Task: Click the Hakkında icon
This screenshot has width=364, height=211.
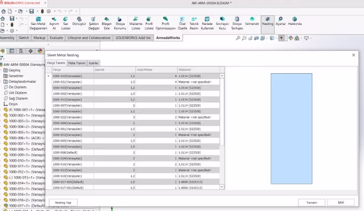Action: tap(295, 21)
